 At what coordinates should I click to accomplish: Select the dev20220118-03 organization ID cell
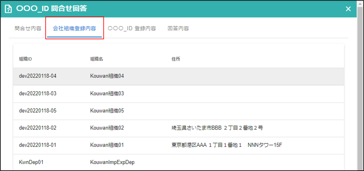(x=38, y=94)
